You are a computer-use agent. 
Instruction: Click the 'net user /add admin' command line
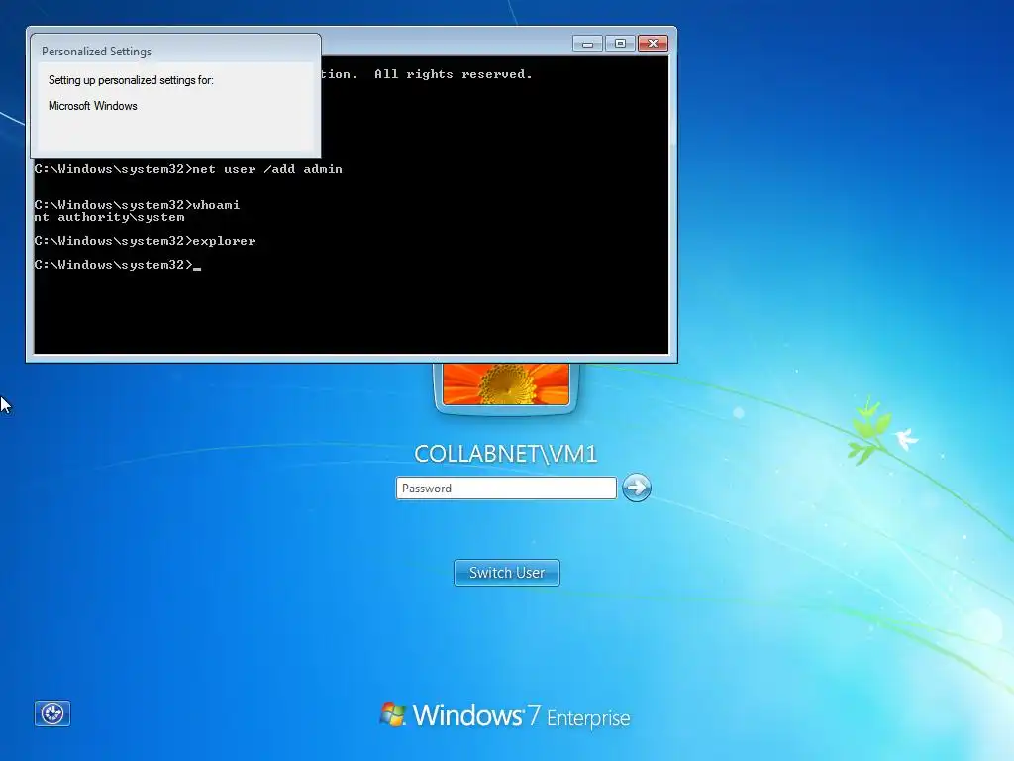coord(188,169)
